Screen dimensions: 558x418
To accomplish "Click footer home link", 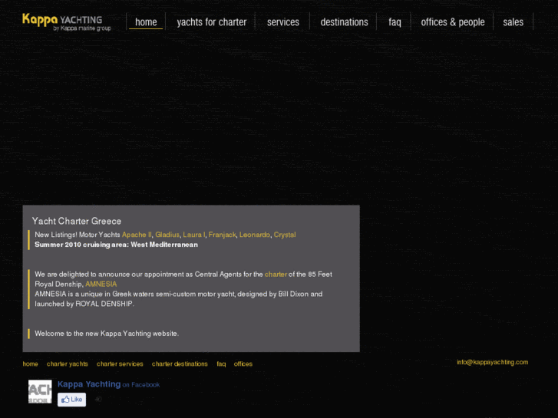I will click(x=30, y=364).
